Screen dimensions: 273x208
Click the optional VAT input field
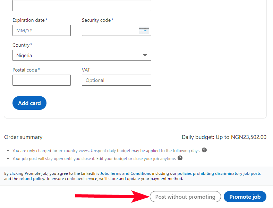pos(117,80)
